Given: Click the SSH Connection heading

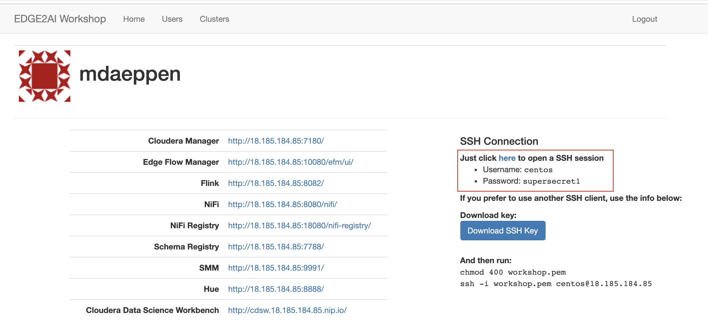Looking at the screenshot, I should coord(499,141).
